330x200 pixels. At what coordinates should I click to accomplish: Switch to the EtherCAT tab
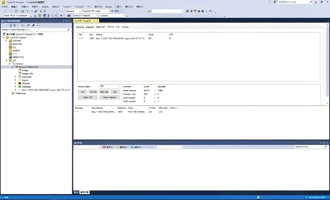click(101, 27)
